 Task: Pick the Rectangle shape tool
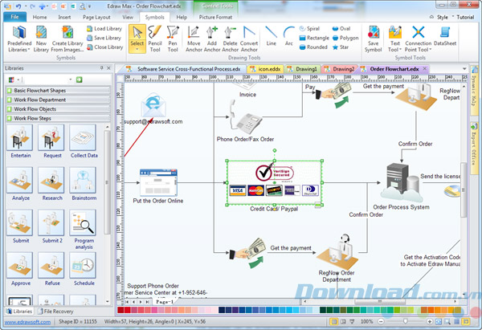(x=314, y=38)
